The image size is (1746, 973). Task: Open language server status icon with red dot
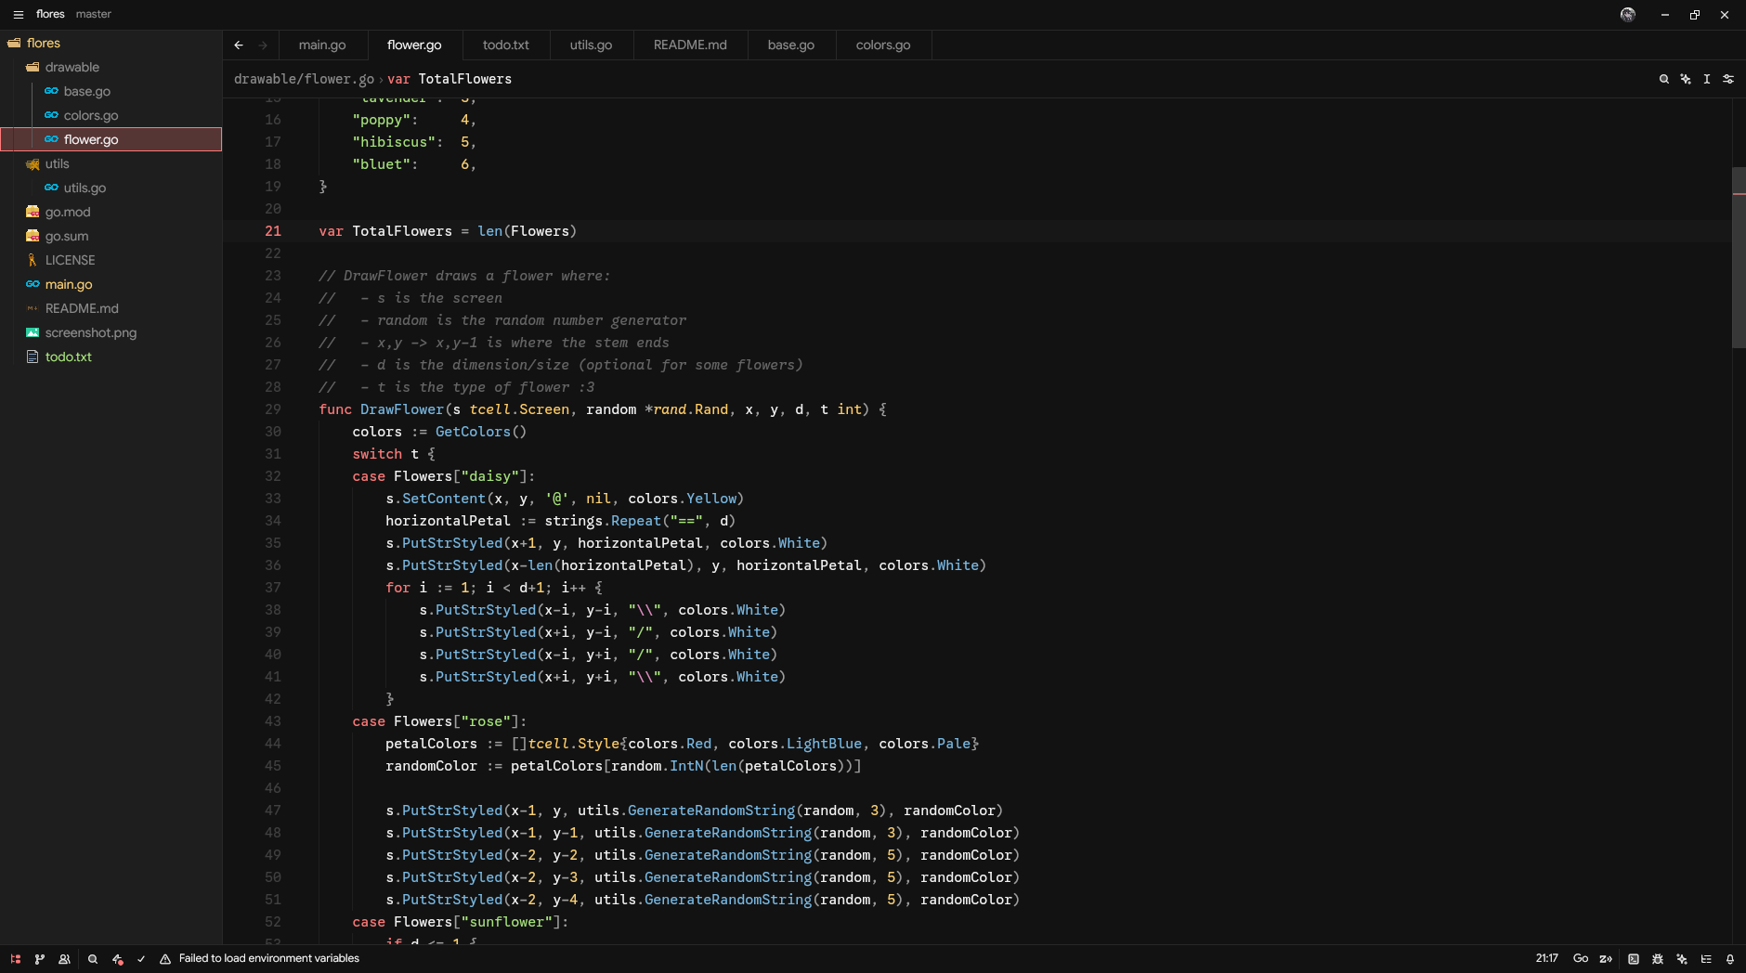pyautogui.click(x=117, y=959)
